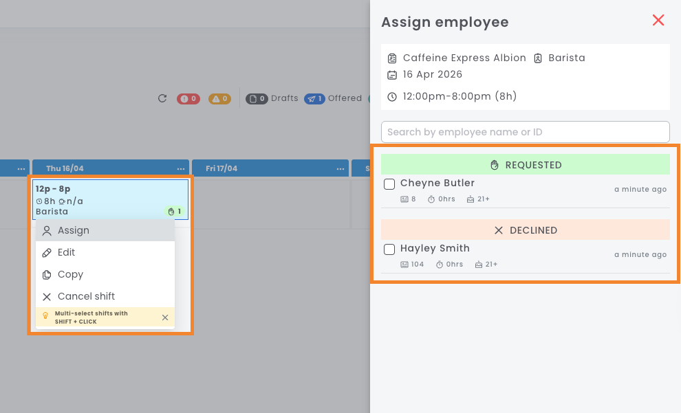
Task: Click the red error count badge
Action: (x=188, y=99)
